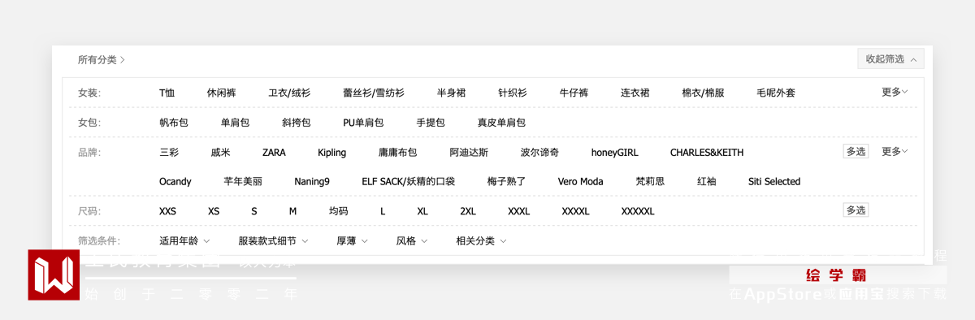
Task: Select the 连衣裙 category
Action: pos(635,93)
